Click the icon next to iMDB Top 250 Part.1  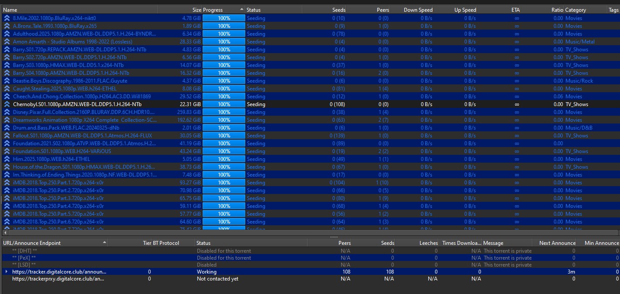point(7,183)
